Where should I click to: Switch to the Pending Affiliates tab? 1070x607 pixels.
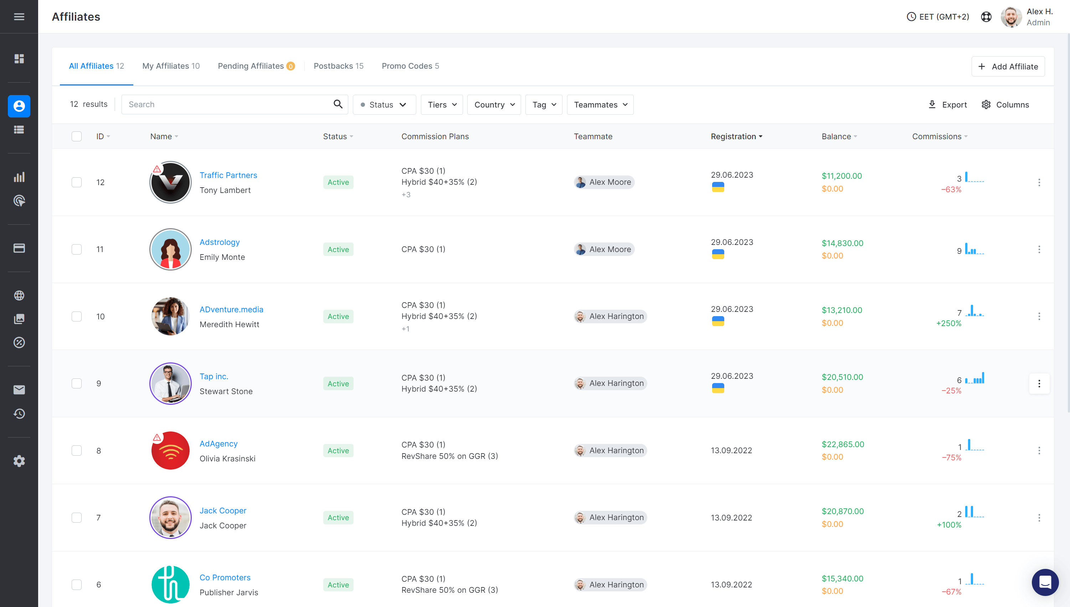click(256, 66)
